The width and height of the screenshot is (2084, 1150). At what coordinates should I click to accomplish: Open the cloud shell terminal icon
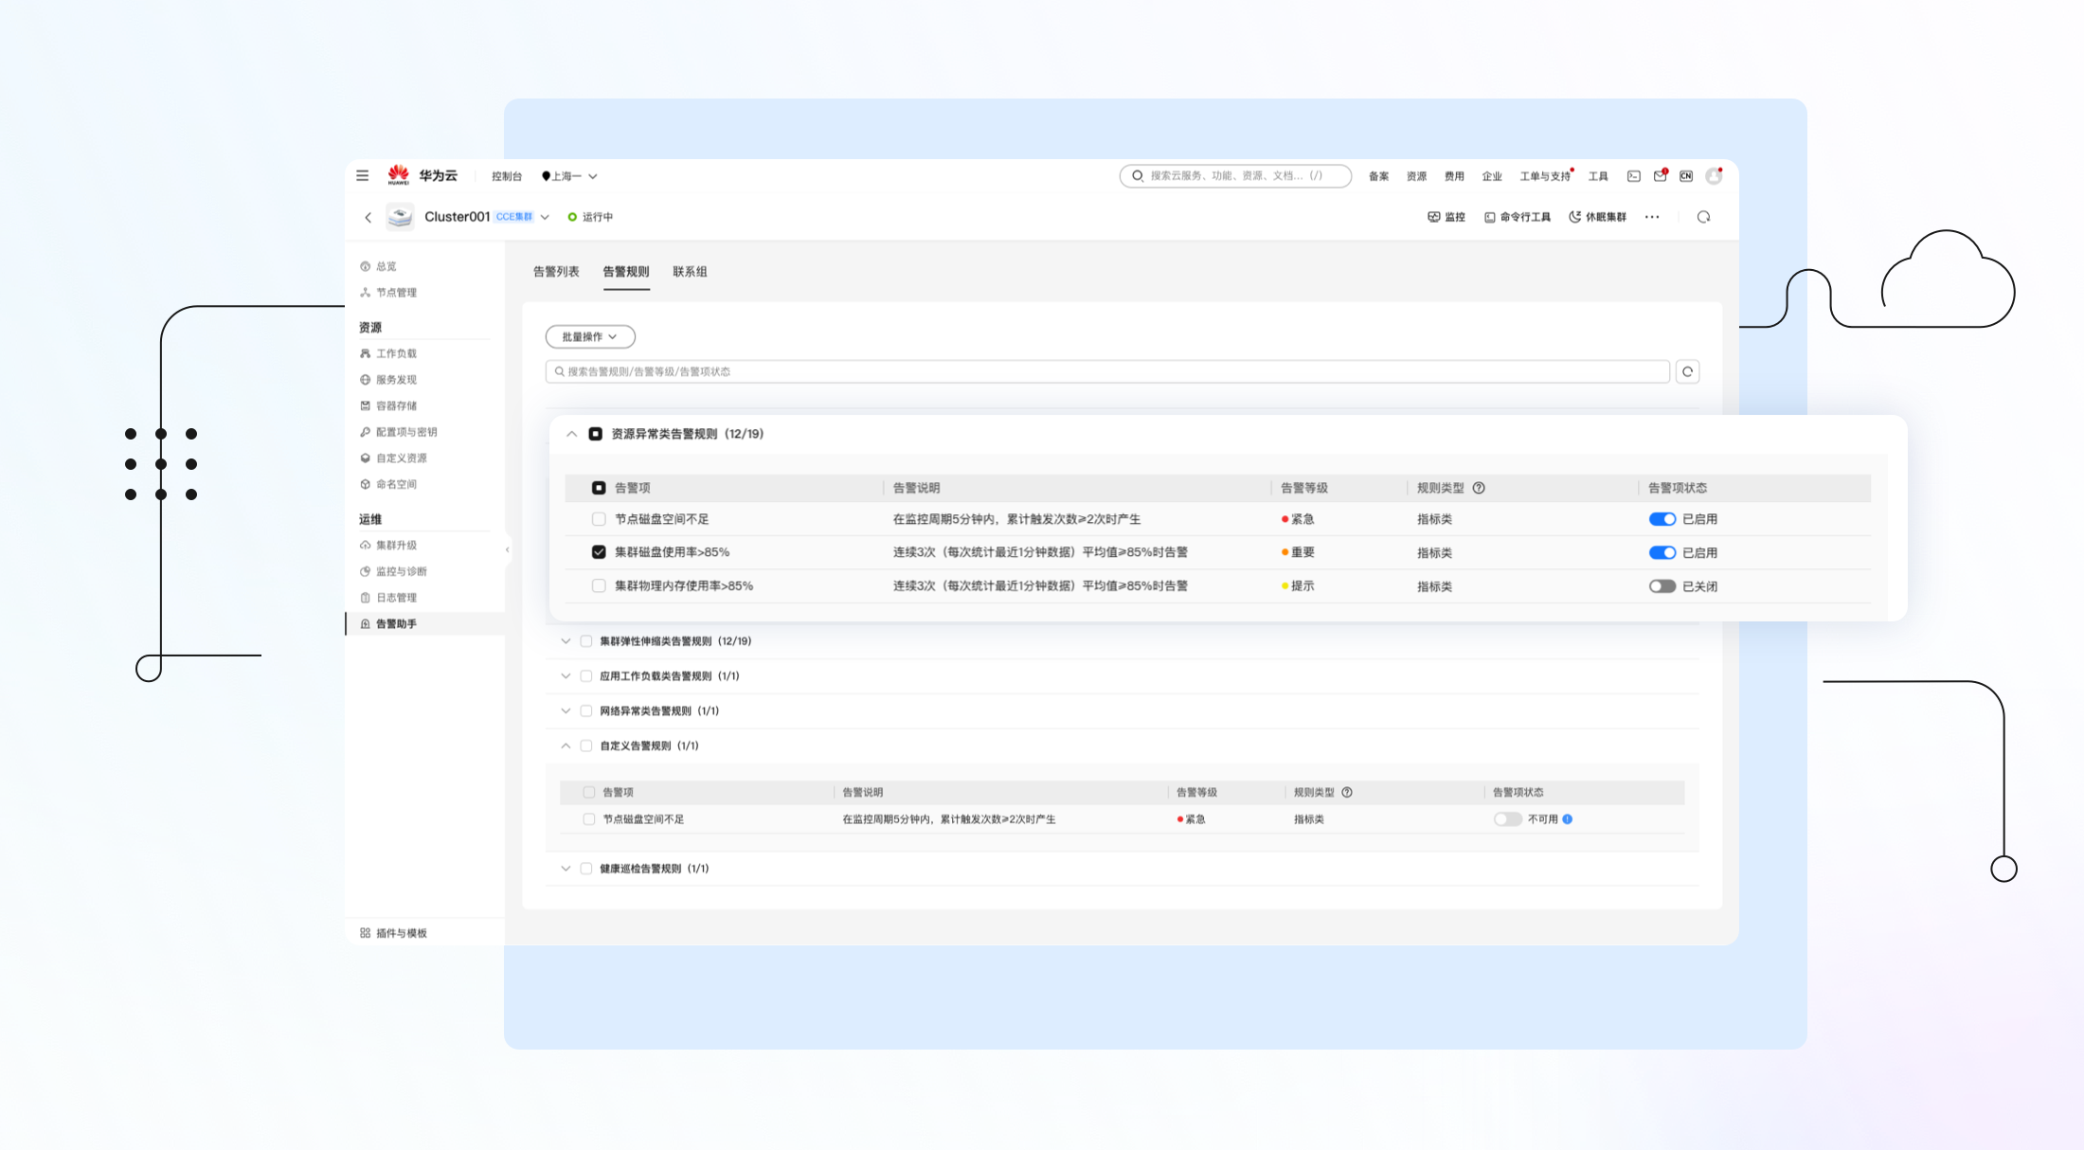coord(1633,176)
